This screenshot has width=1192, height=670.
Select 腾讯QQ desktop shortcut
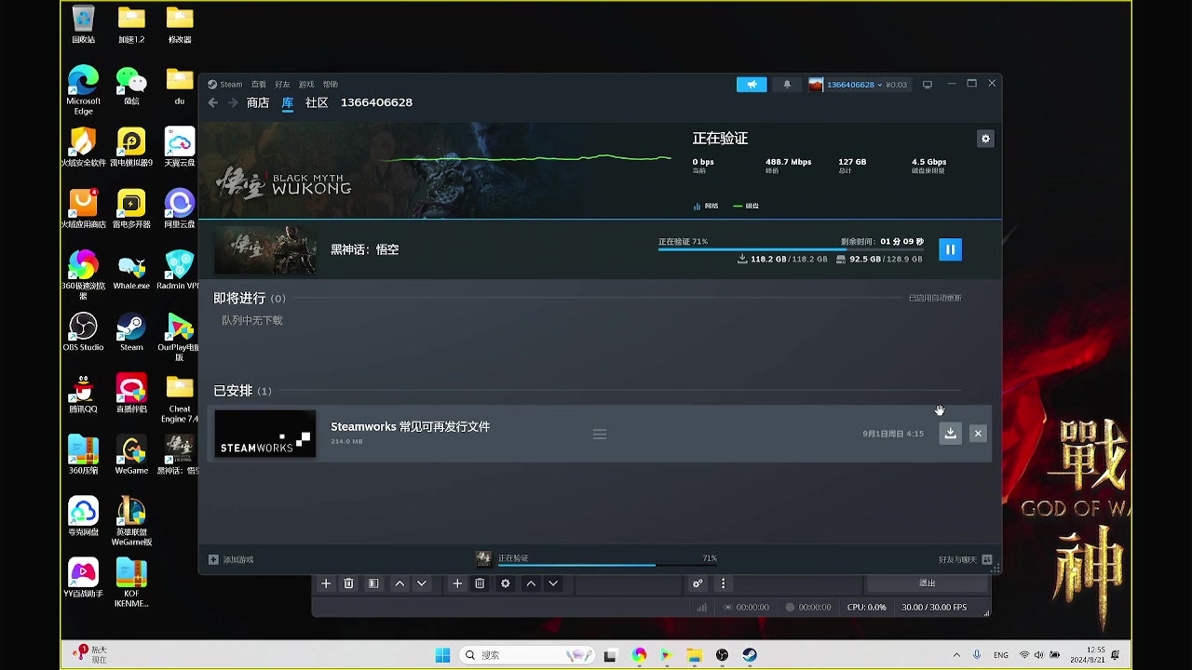point(83,395)
